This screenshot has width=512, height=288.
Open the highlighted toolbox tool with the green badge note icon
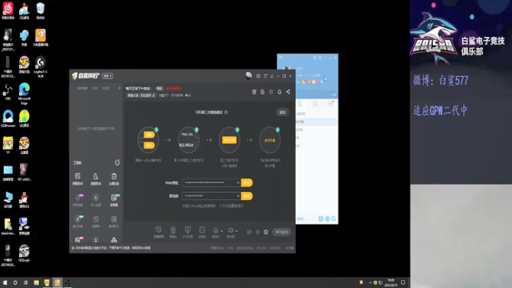coord(114,200)
